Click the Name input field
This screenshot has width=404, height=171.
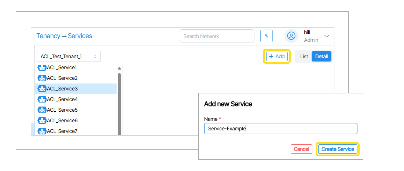(280, 129)
